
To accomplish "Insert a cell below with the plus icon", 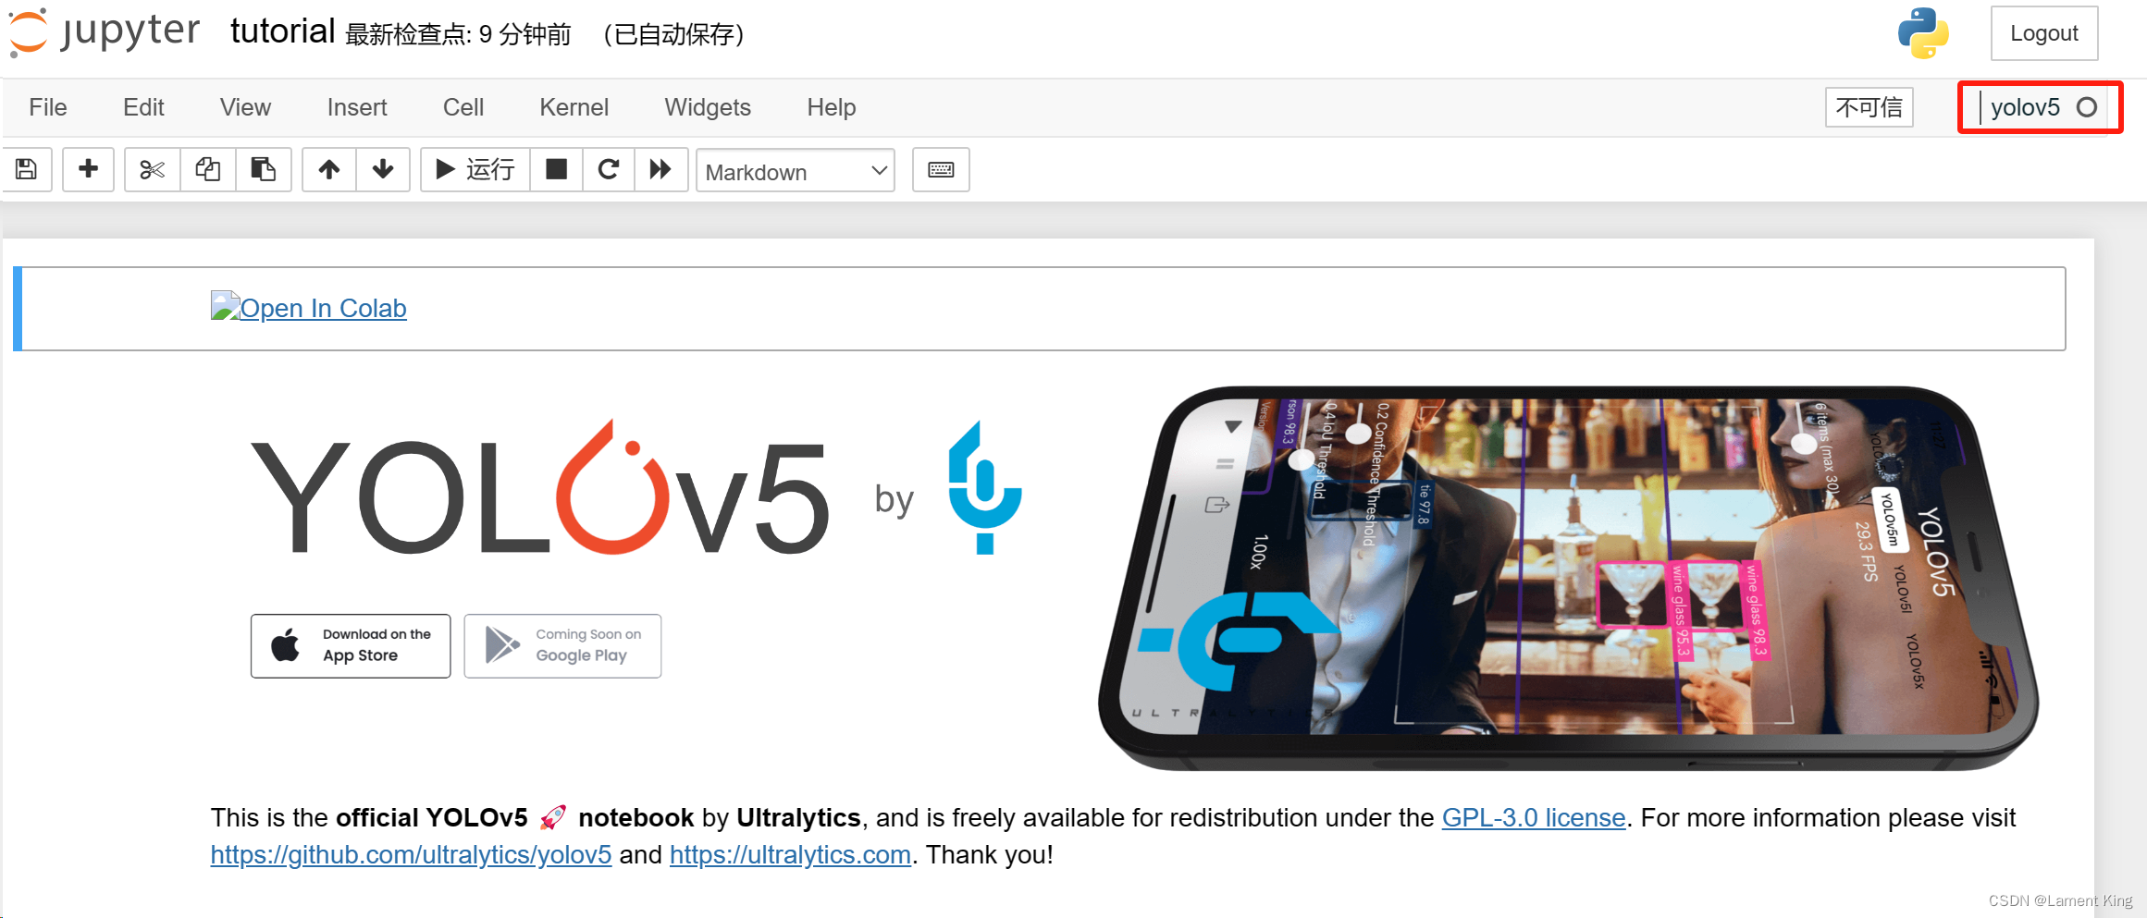I will pos(88,169).
